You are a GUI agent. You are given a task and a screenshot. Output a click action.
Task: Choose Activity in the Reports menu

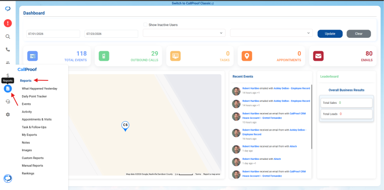point(27,112)
